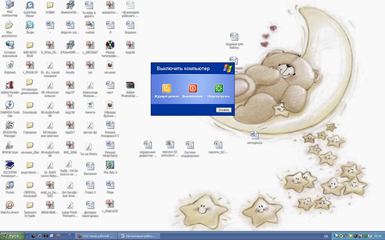Select the improve QC procudure Excel file
Viewport: 385px width, 240px height.
170,149
